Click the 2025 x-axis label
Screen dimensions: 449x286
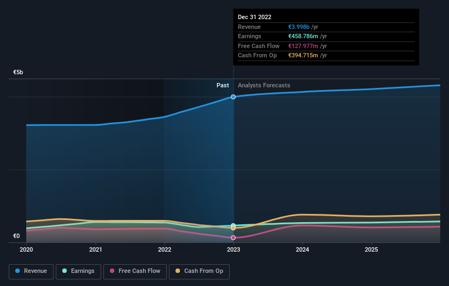pos(371,250)
